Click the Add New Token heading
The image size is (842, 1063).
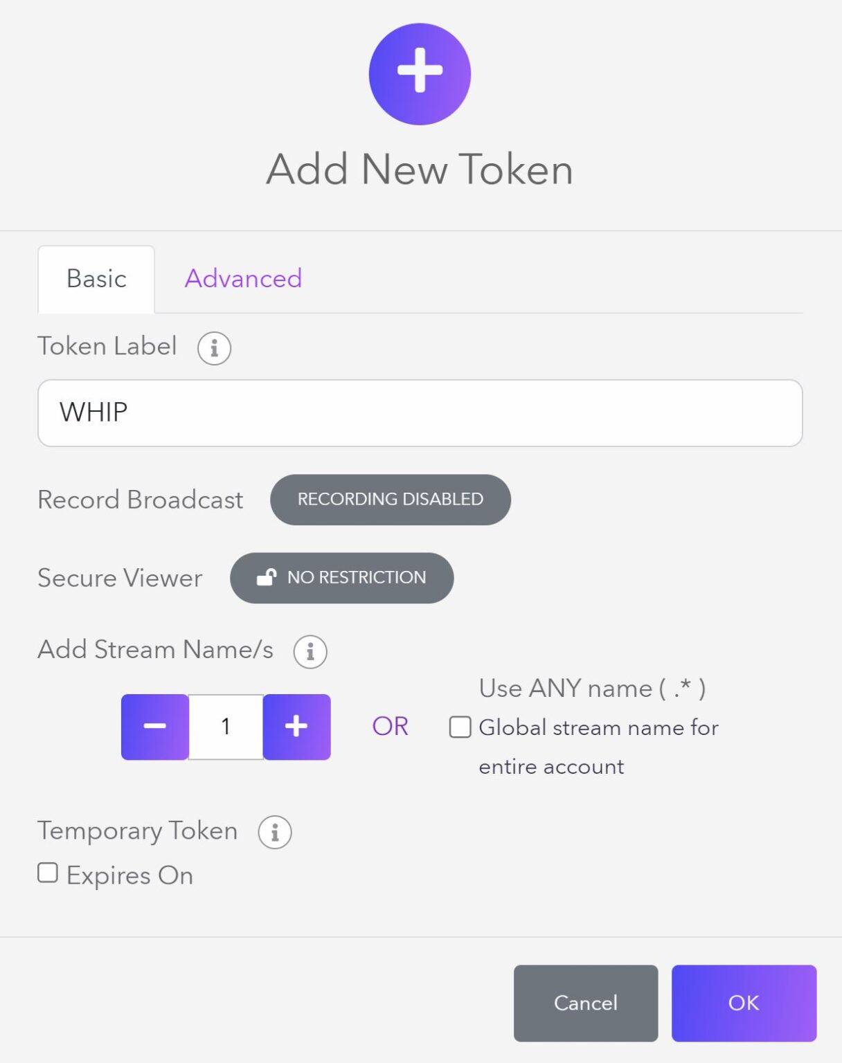tap(420, 170)
